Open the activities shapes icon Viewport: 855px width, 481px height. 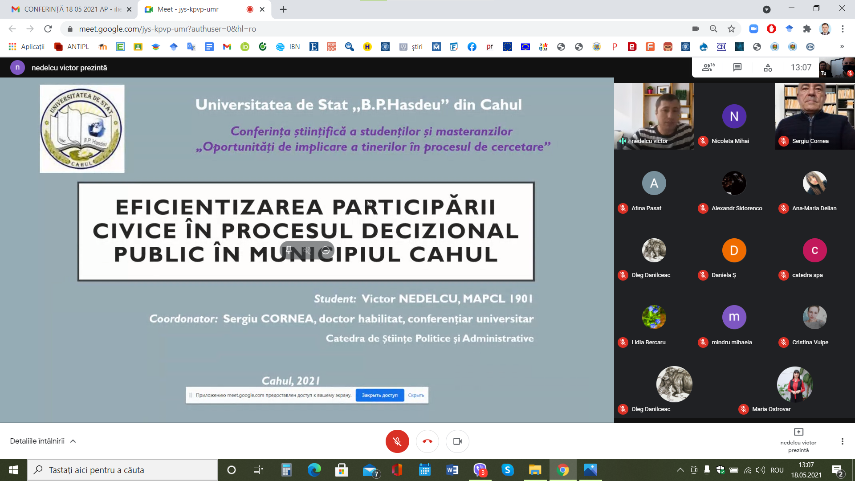[x=768, y=68]
